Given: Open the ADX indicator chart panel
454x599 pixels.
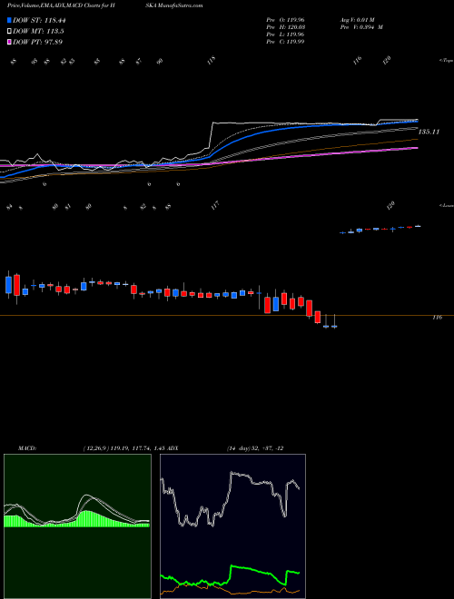Looking at the screenshot, I should pos(232,526).
